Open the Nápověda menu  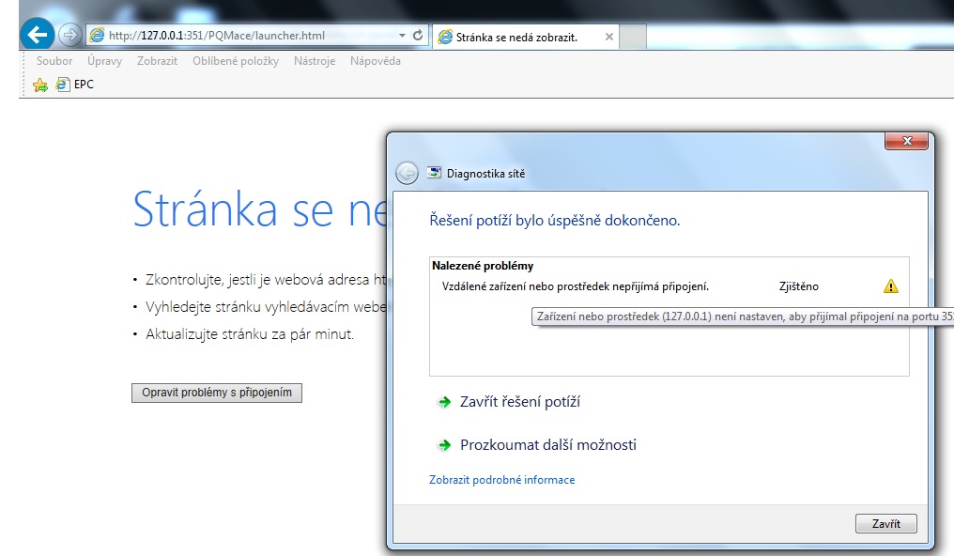(375, 61)
